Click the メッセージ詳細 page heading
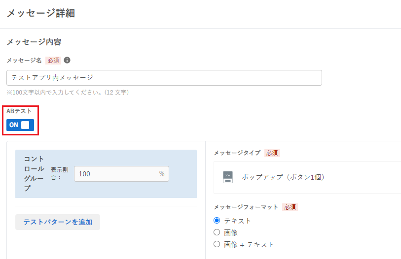 [x=40, y=13]
